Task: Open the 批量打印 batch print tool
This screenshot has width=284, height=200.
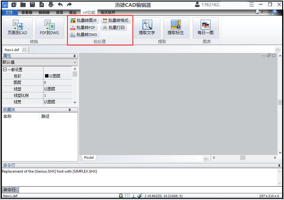Action: [x=113, y=27]
